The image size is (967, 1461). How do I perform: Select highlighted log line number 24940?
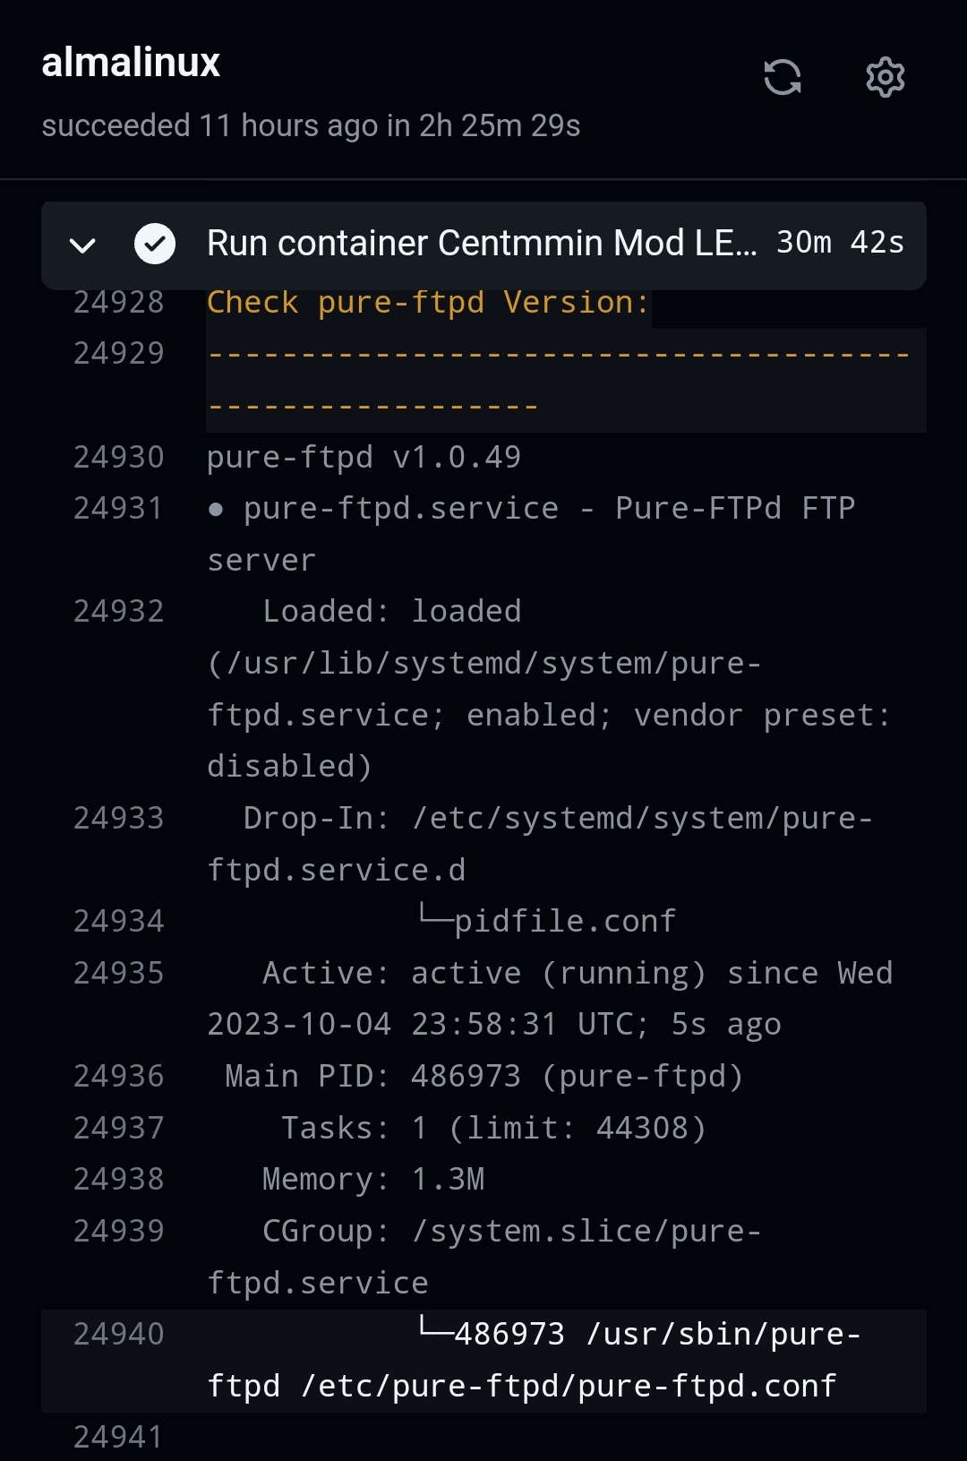[x=119, y=1335]
